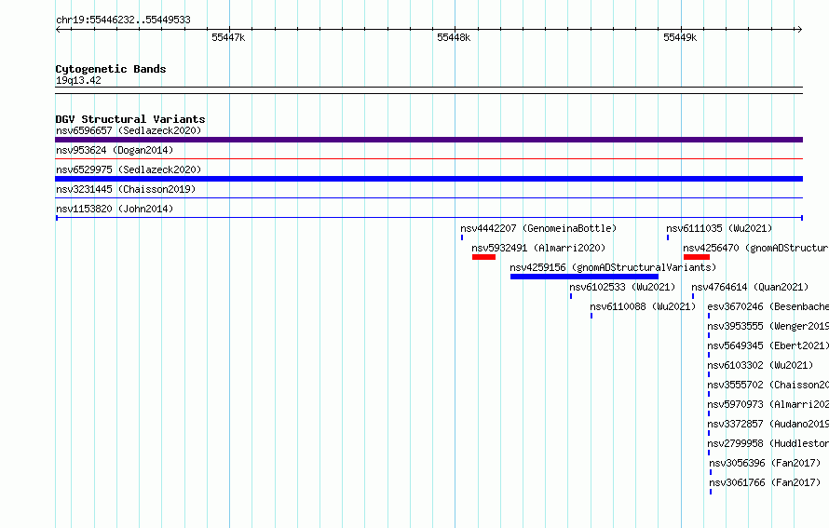This screenshot has width=829, height=528.
Task: Select nsv5932491 (Almarri2020) label
Action: pos(538,248)
